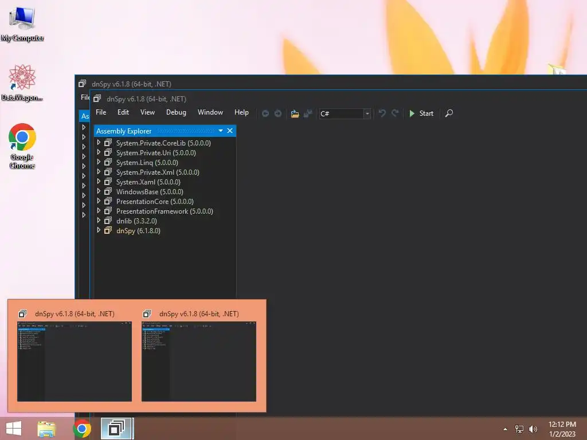The width and height of the screenshot is (587, 440).
Task: Open the Window menu
Action: pyautogui.click(x=210, y=112)
